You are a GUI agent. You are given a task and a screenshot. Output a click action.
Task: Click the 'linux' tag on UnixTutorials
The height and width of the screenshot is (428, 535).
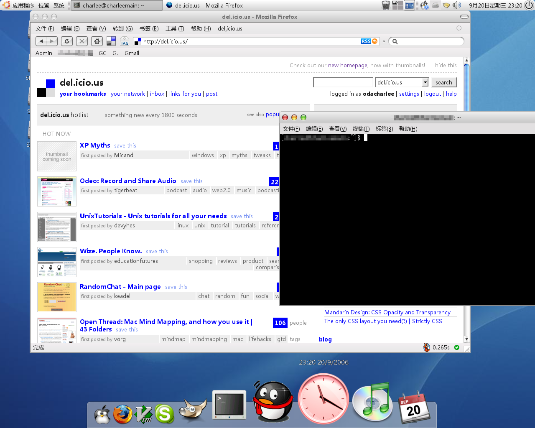(182, 225)
